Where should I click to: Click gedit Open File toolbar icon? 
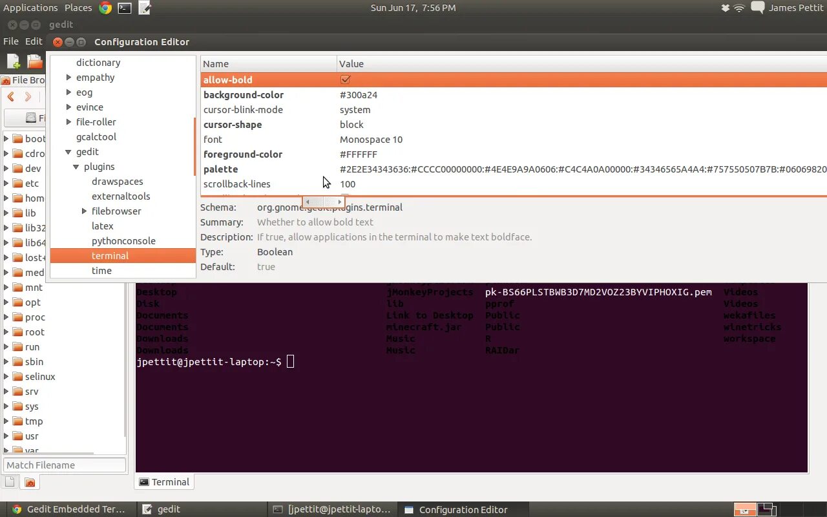(35, 61)
